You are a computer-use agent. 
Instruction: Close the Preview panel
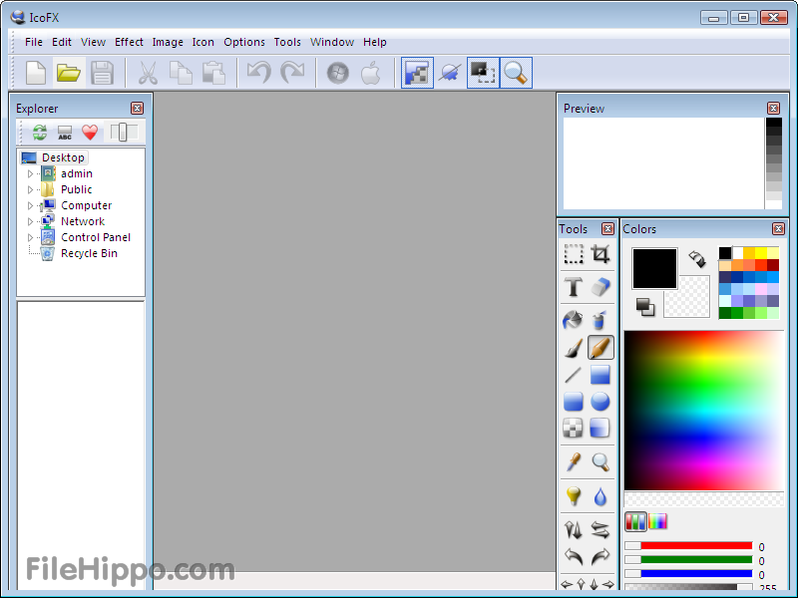(x=774, y=108)
